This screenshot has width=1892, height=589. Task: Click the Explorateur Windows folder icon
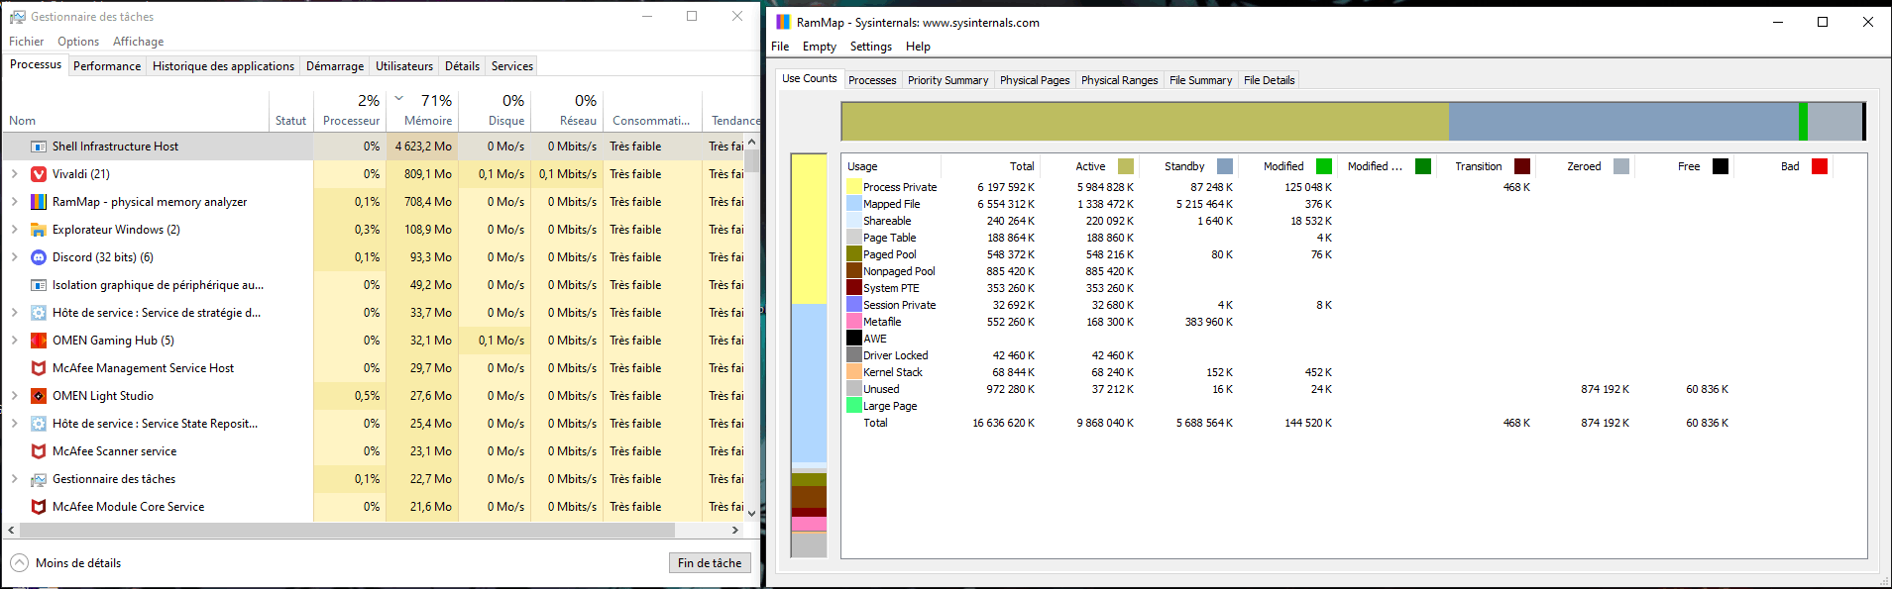click(x=39, y=230)
